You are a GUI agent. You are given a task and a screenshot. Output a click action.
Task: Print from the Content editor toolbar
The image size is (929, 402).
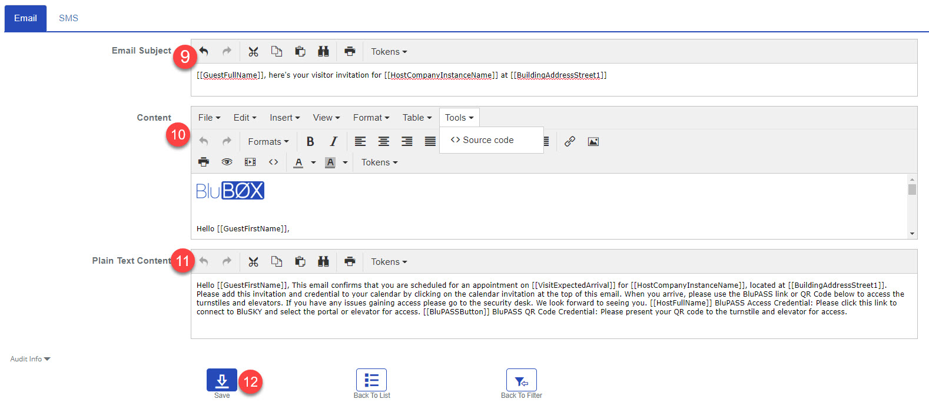pos(204,162)
